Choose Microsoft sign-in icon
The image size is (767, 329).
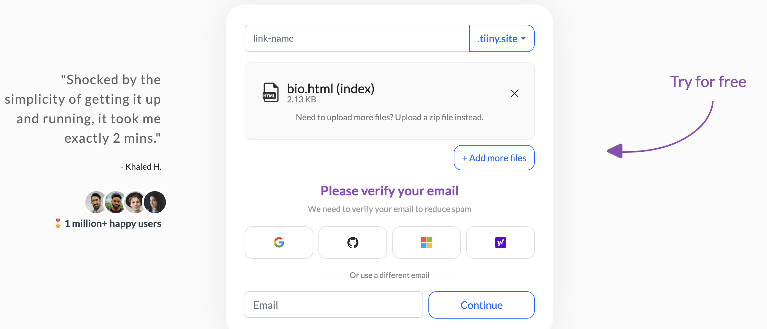coord(426,243)
